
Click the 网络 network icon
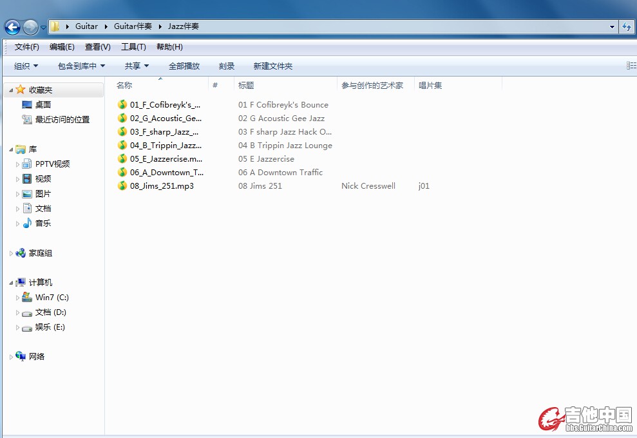tap(21, 356)
